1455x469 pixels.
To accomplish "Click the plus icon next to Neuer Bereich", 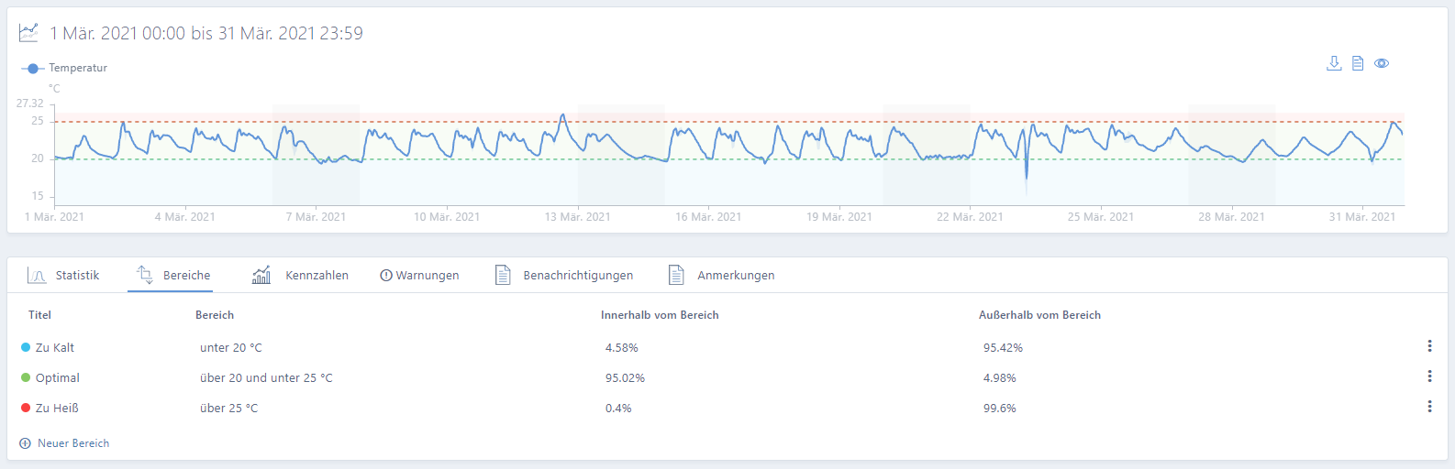I will click(x=25, y=443).
